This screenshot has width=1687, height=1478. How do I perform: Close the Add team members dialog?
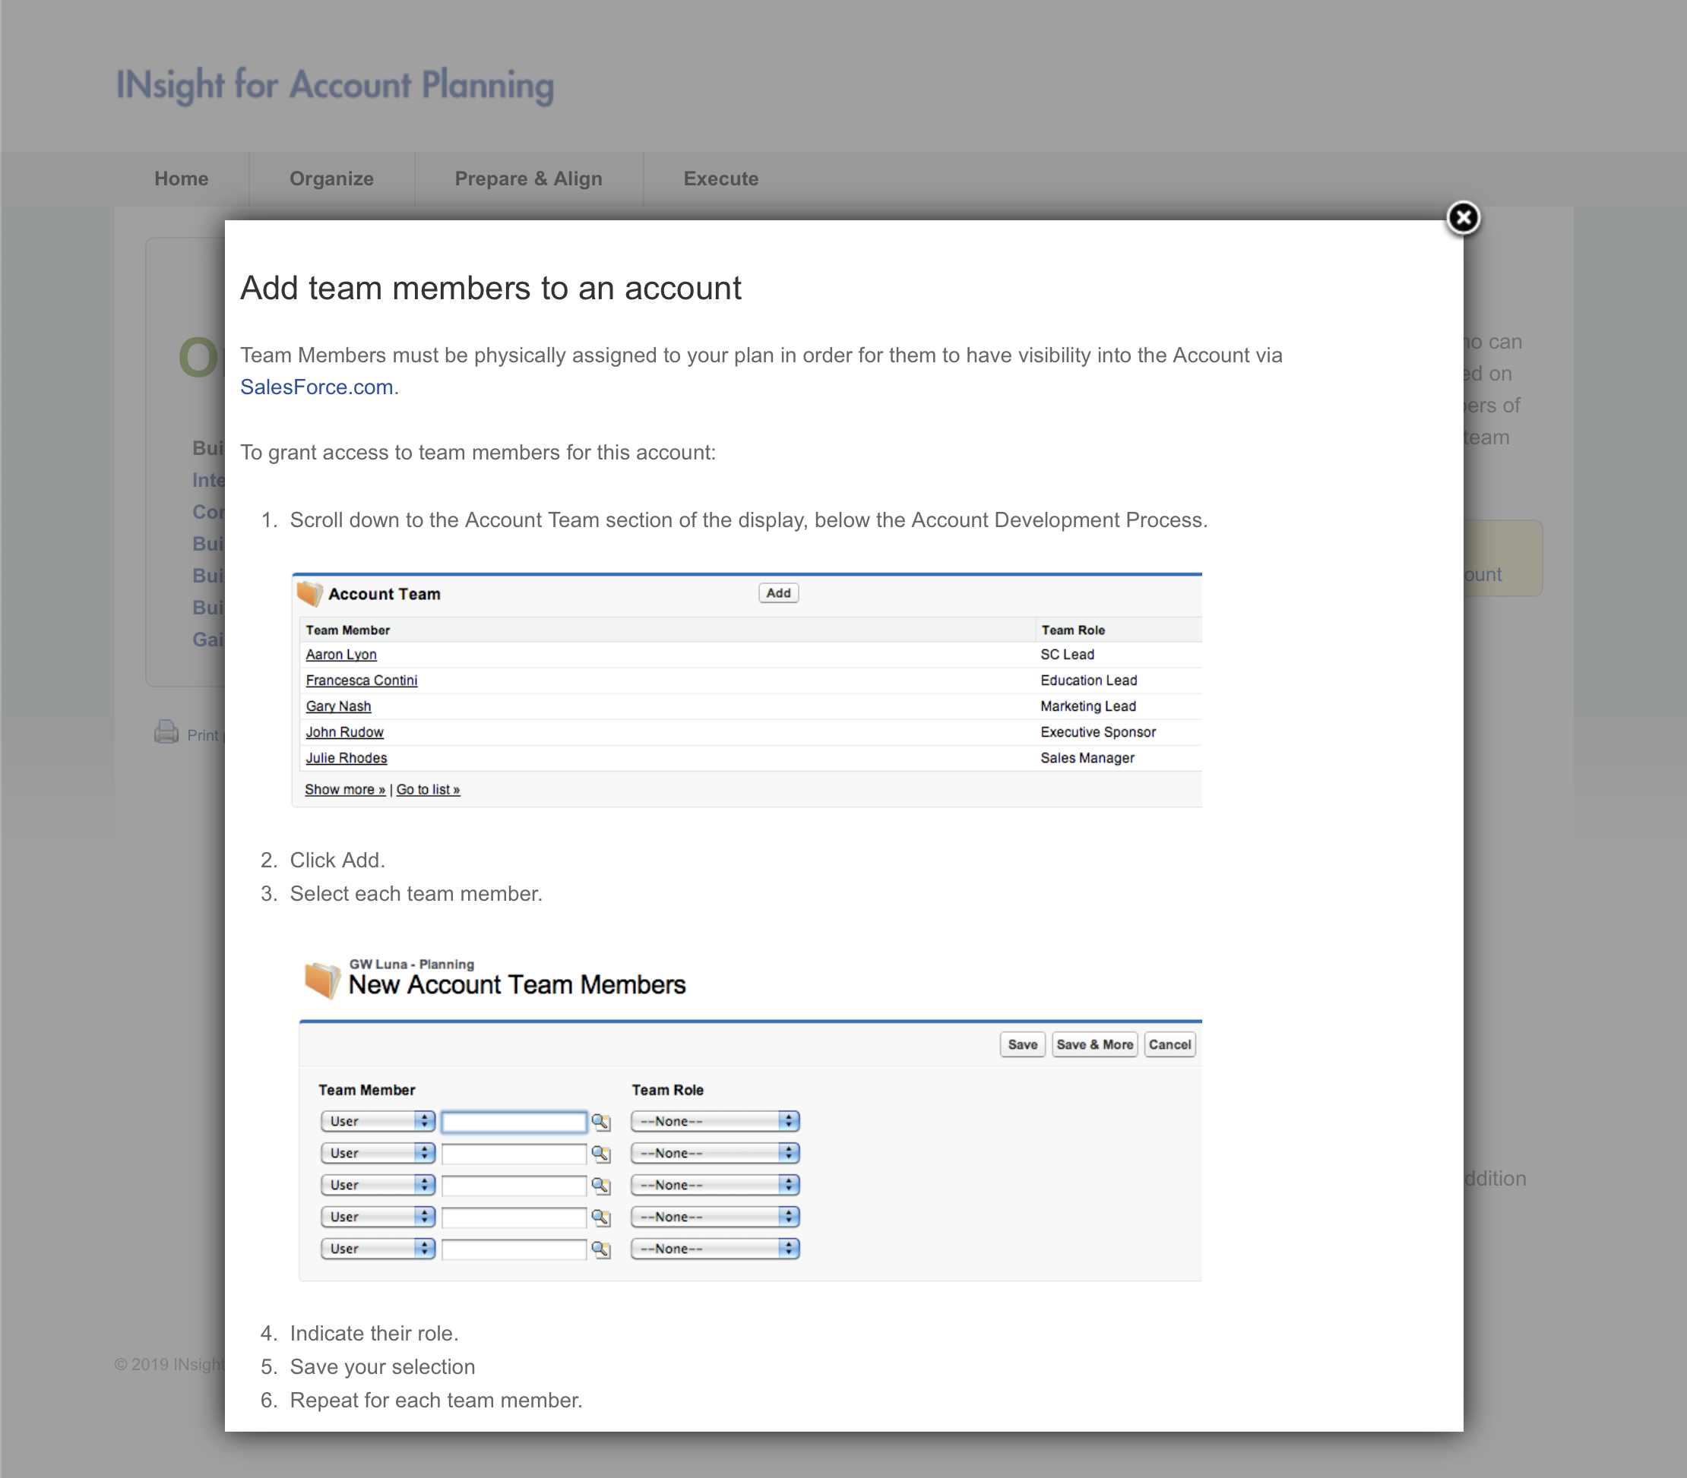[x=1463, y=218]
